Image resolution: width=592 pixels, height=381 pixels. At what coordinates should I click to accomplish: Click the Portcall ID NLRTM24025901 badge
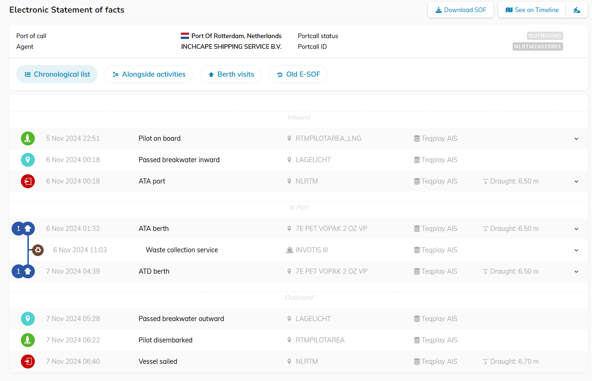(538, 46)
